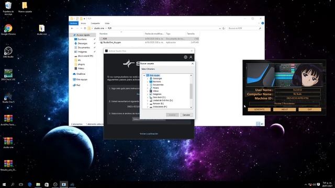The width and height of the screenshot is (335, 188).
Task: Click the user account icon in Studio One
Action: pos(191,57)
